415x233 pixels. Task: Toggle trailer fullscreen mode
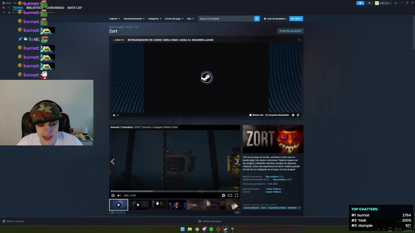(236, 195)
